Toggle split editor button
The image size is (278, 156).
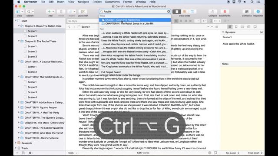(217, 27)
